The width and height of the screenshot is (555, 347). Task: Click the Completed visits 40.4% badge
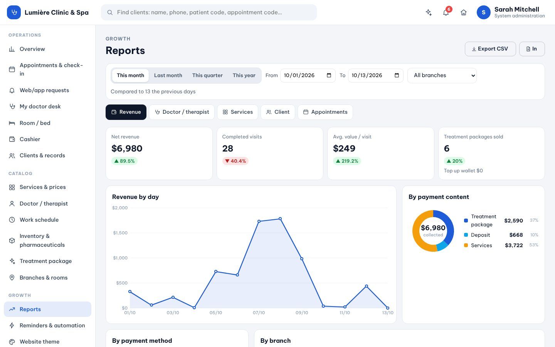[x=235, y=161]
